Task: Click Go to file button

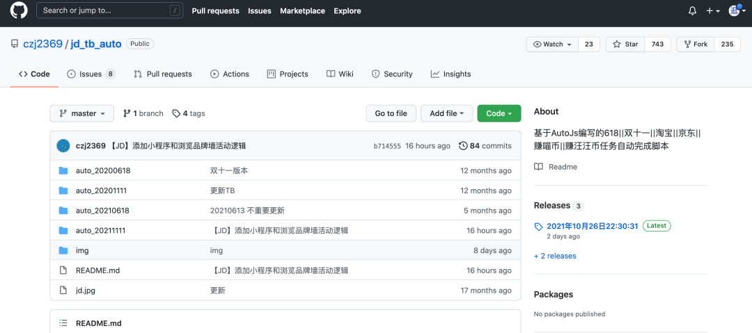Action: (x=391, y=113)
